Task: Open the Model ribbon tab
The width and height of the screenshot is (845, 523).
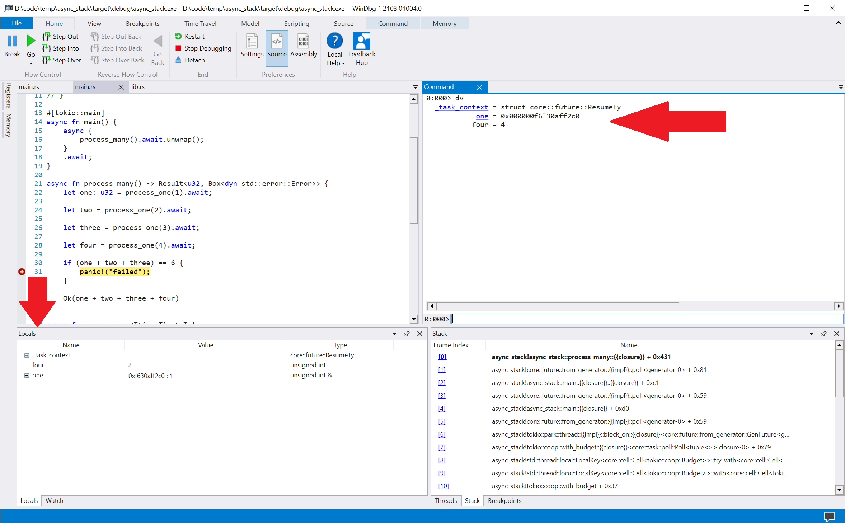Action: point(250,24)
